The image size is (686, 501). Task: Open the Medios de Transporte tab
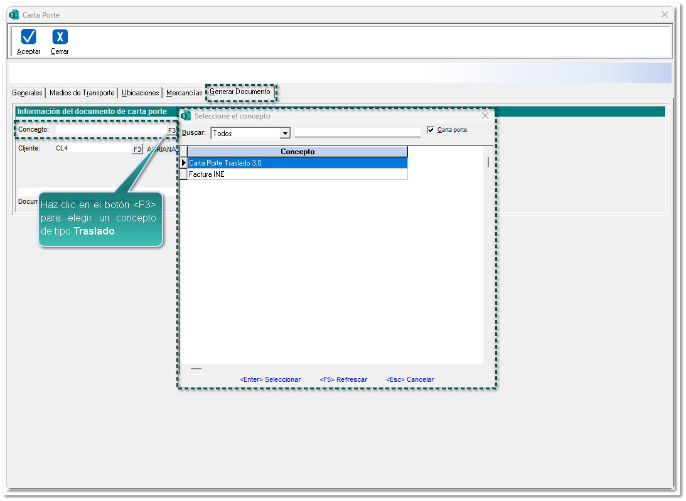coord(82,93)
